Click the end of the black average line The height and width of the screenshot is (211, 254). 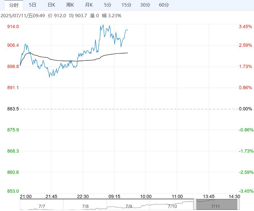(128, 53)
